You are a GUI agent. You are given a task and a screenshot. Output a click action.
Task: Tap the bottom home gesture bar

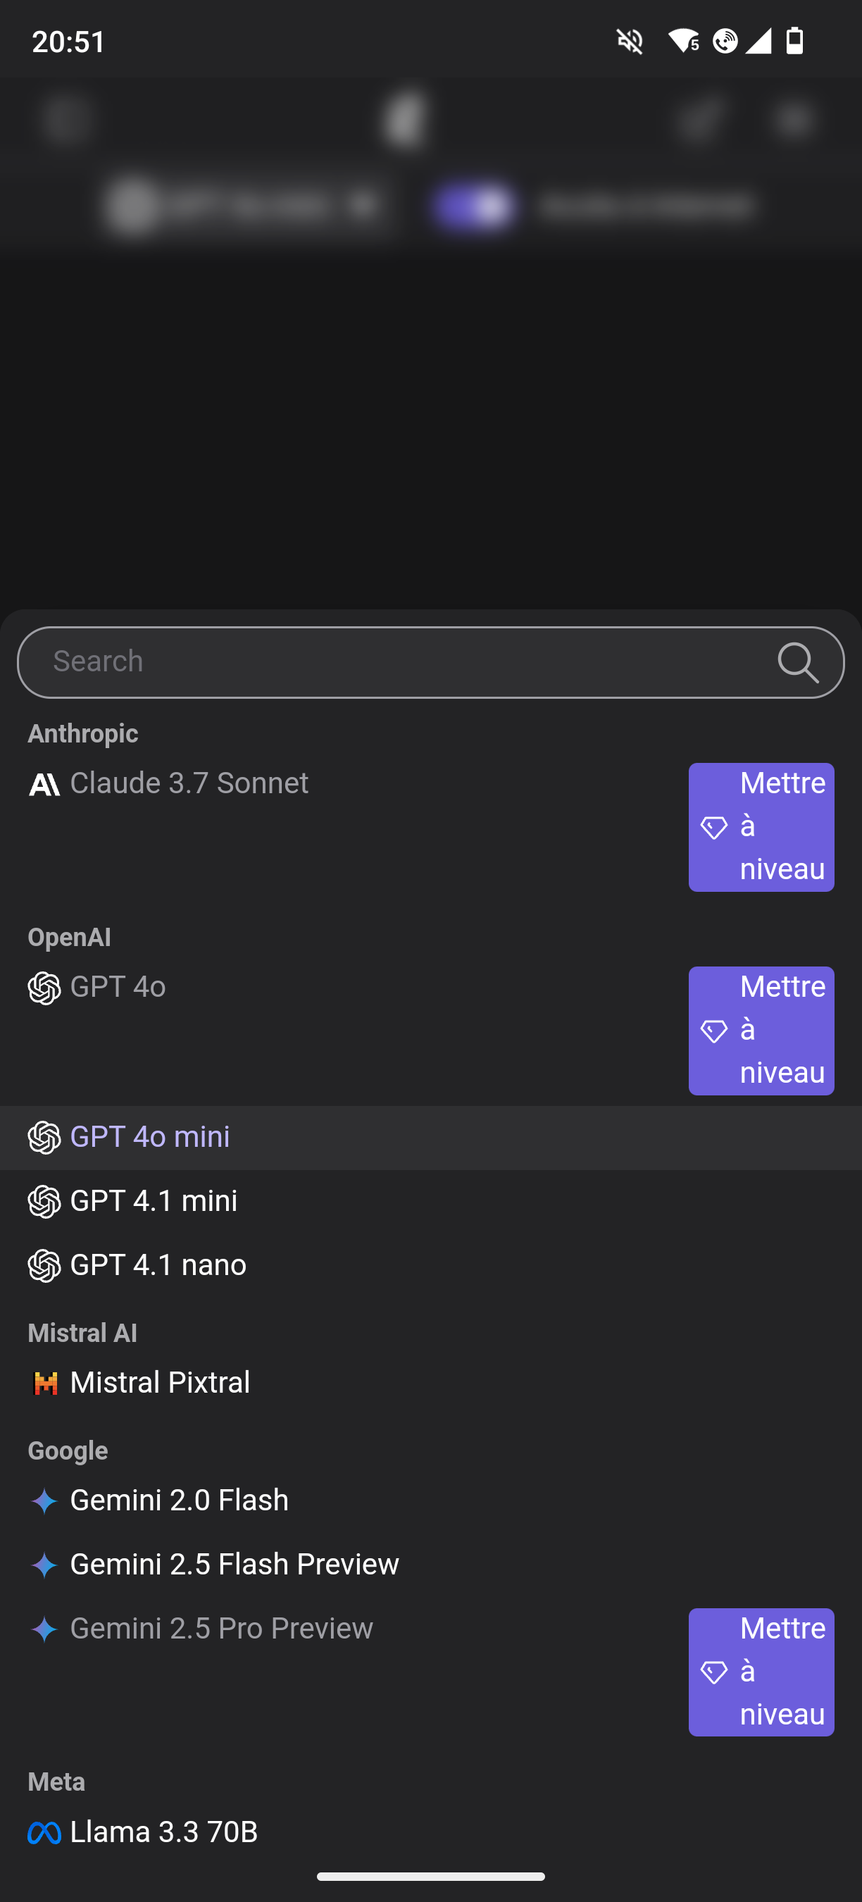point(431,1876)
